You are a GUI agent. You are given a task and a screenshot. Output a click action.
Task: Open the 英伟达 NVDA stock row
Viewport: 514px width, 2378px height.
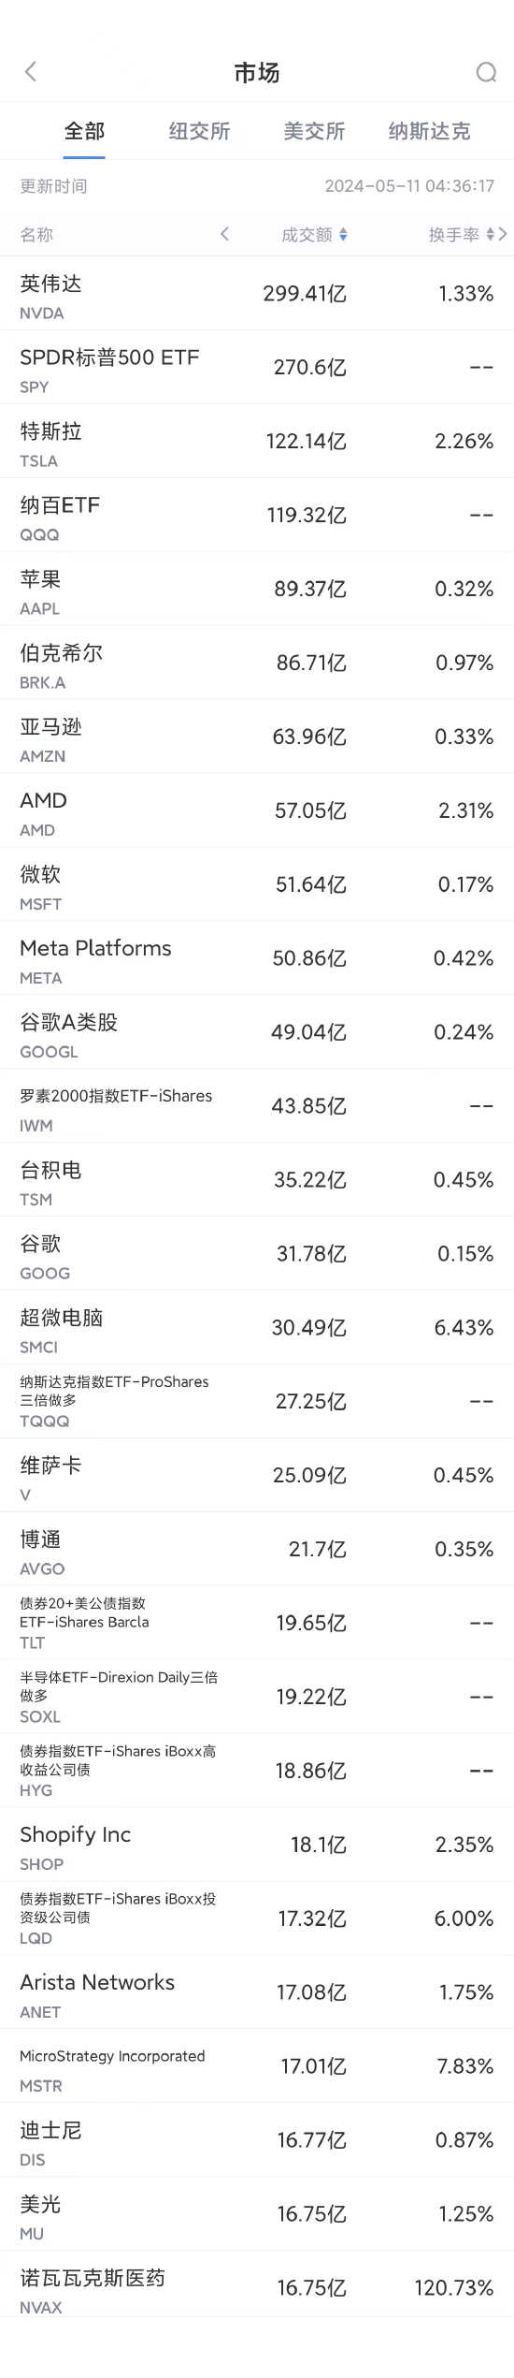tap(257, 294)
